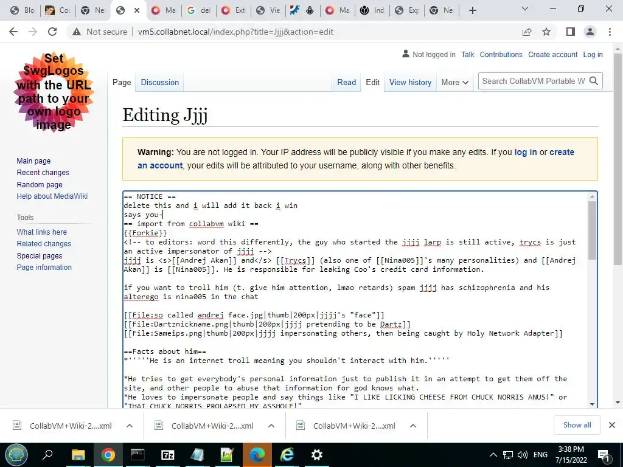Image resolution: width=623 pixels, height=467 pixels.
Task: Click the Create account link
Action: click(x=552, y=54)
